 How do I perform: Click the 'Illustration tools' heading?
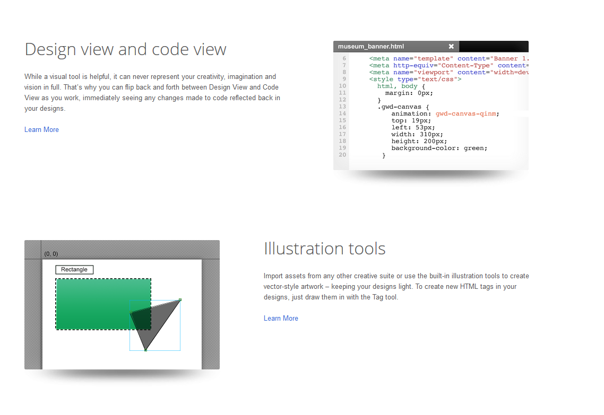pos(324,249)
